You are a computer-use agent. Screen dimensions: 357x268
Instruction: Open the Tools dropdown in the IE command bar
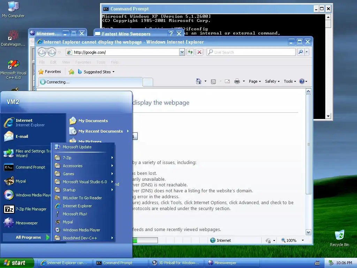290,81
